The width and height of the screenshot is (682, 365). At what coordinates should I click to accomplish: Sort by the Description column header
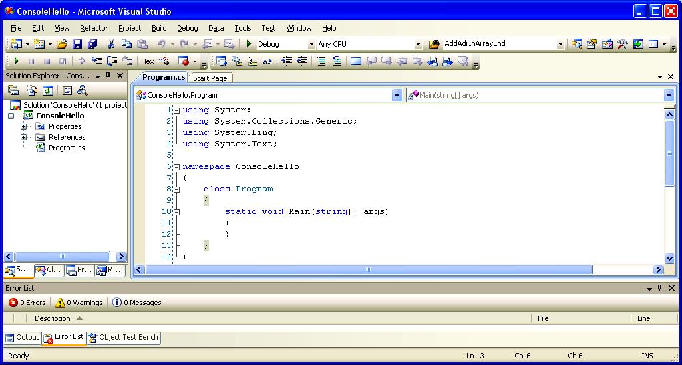point(278,318)
